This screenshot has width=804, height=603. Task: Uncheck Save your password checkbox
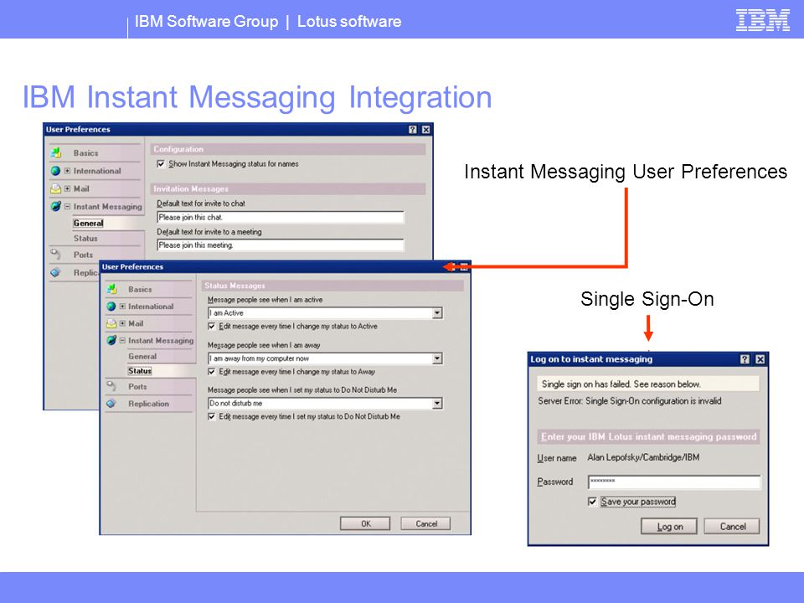592,502
